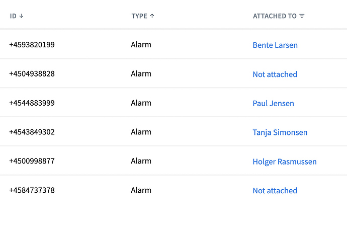Select the row with ID +4543849302

coord(173,131)
